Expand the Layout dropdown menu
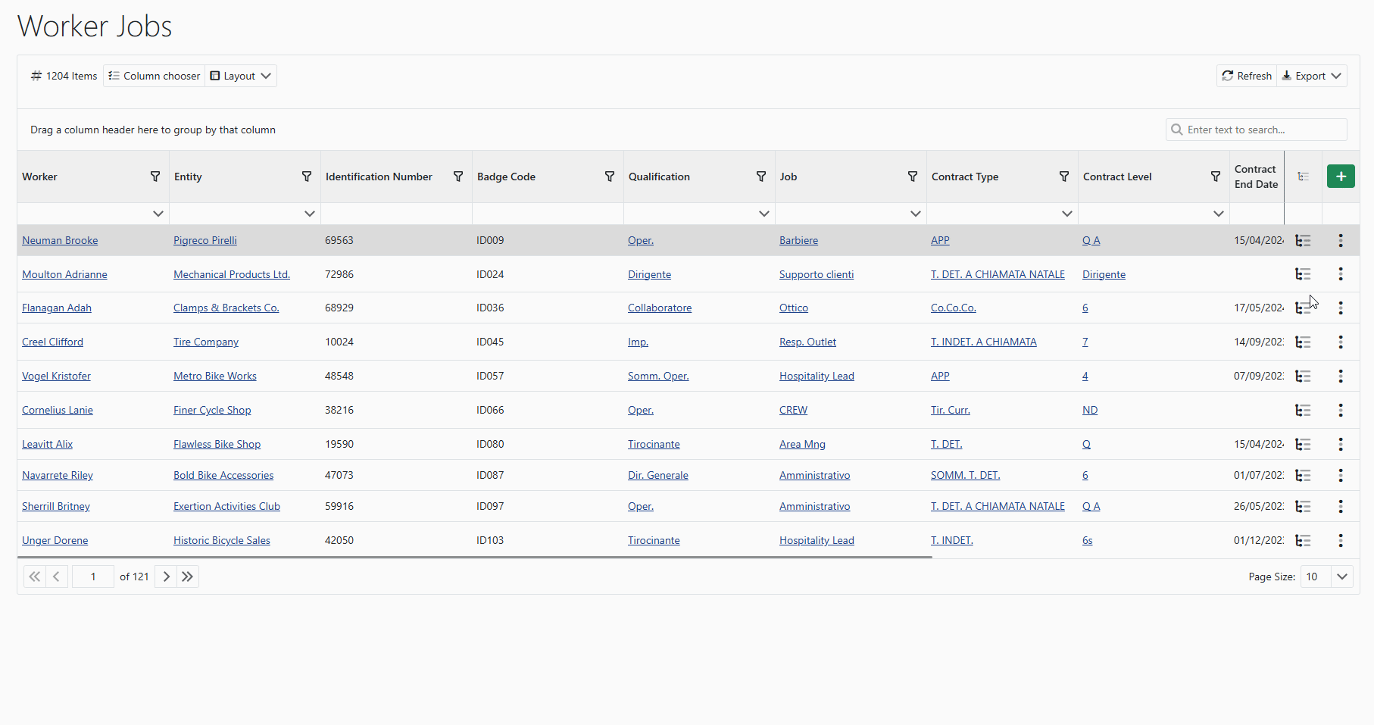This screenshot has width=1374, height=725. 241,76
